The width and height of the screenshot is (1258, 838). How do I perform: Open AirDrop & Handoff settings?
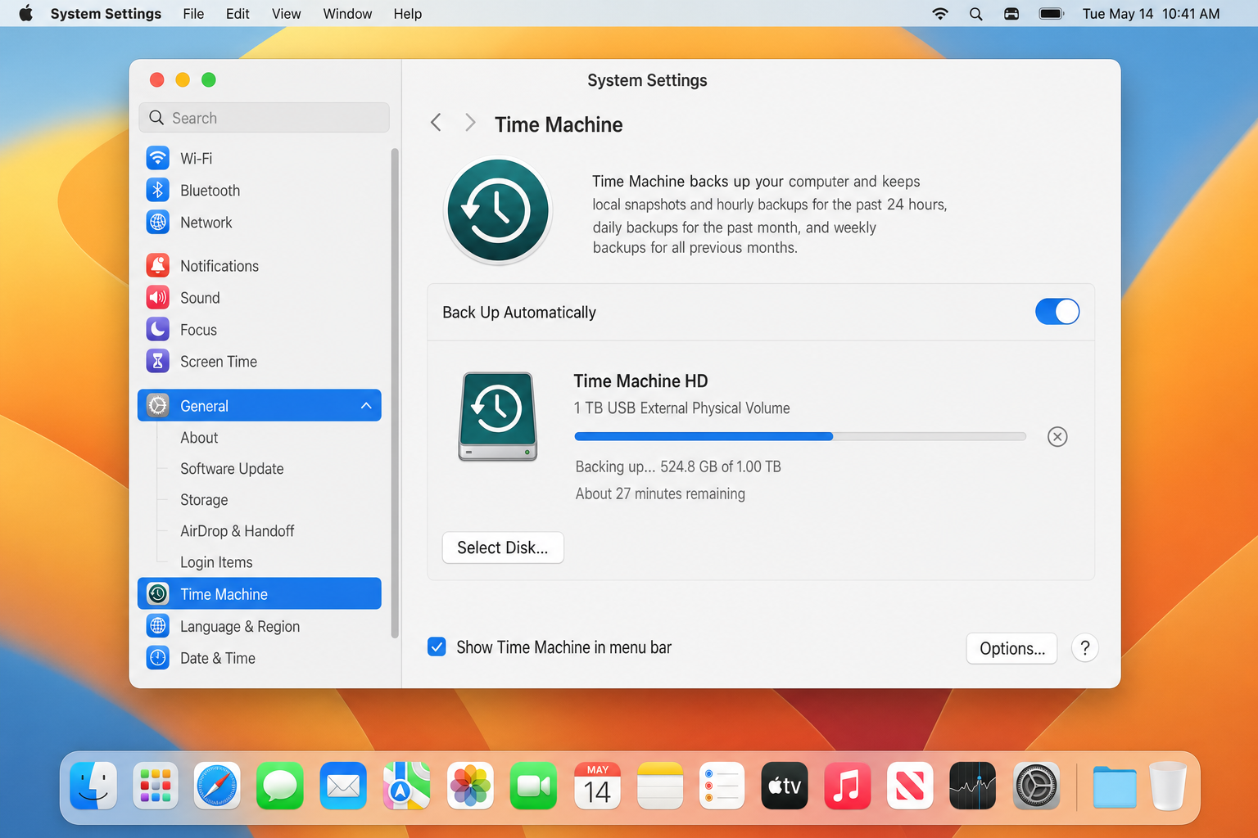click(x=237, y=531)
